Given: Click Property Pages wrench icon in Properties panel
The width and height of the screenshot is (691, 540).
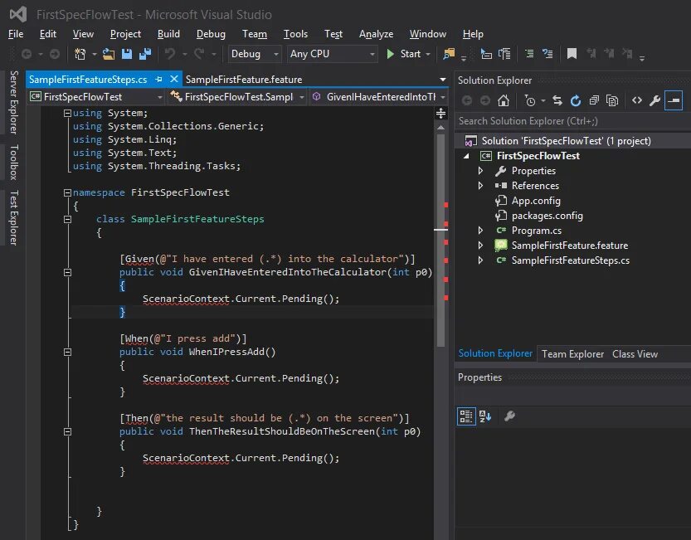Looking at the screenshot, I should click(x=509, y=416).
